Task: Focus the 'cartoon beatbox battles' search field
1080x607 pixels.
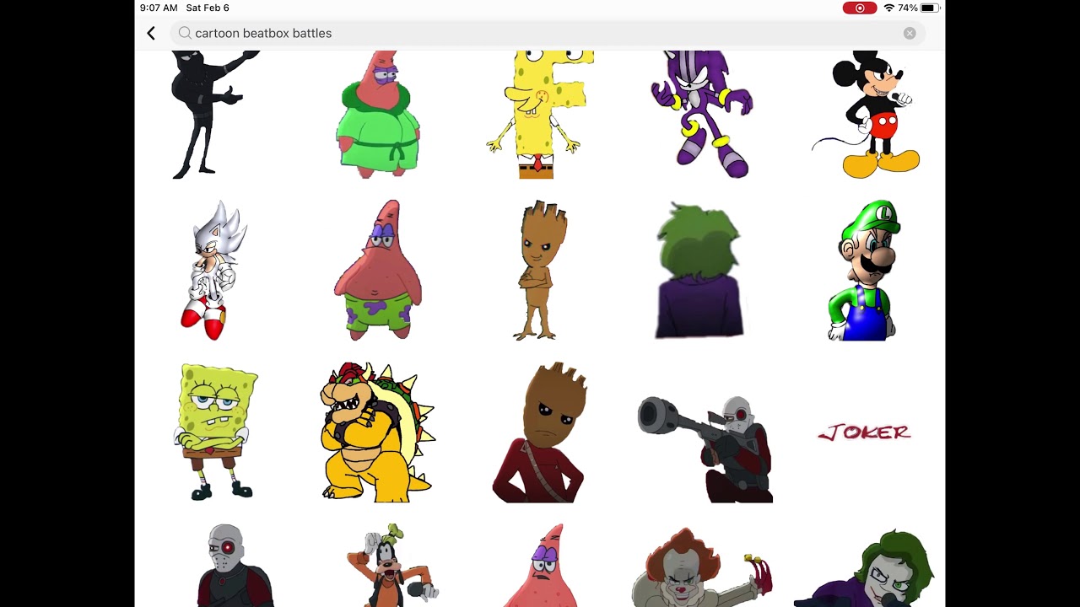Action: [x=547, y=33]
